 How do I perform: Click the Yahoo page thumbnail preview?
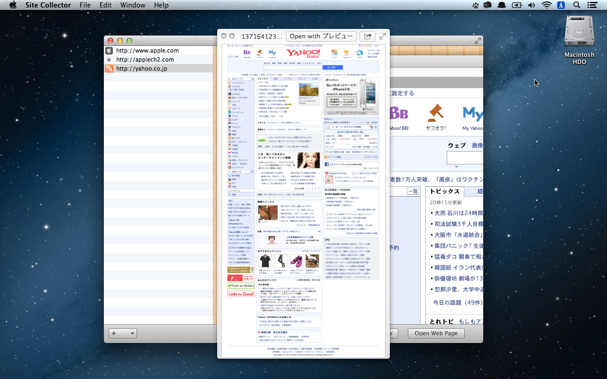coord(303,199)
